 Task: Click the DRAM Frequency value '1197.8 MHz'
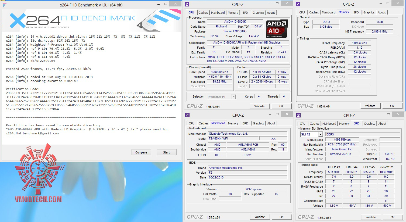coord(360,43)
